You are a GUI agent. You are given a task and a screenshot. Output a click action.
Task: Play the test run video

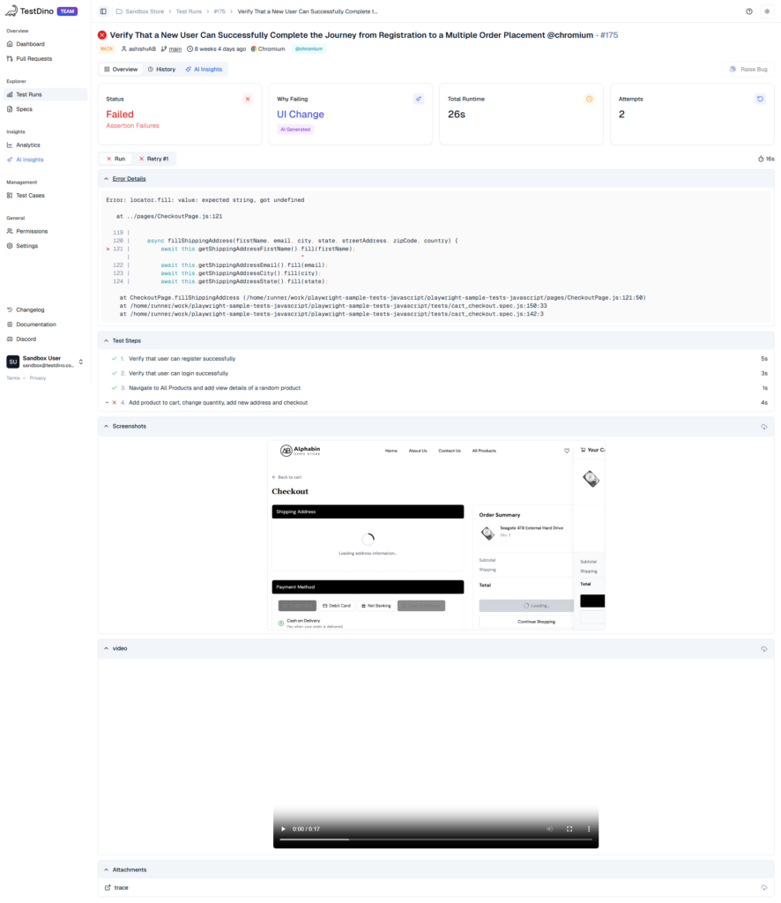pyautogui.click(x=283, y=829)
